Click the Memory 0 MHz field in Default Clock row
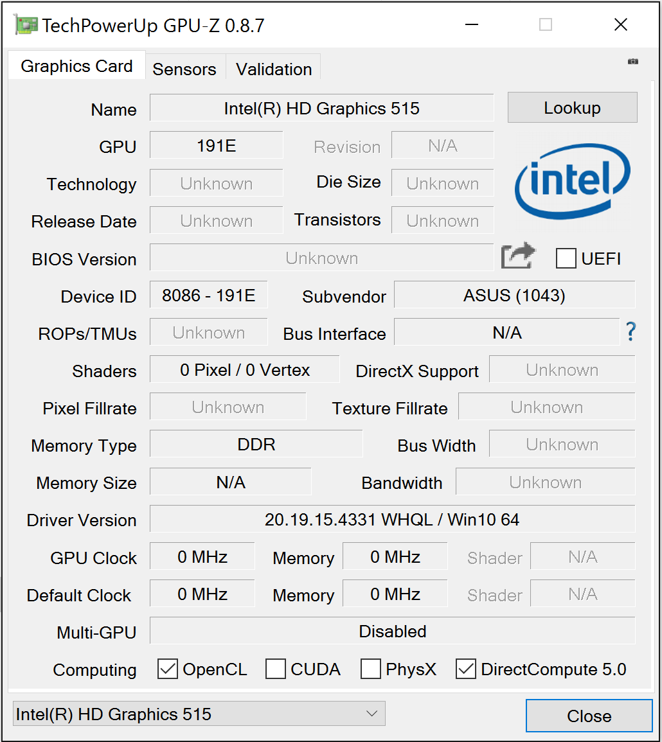Screen dimensions: 662x742 click(395, 594)
